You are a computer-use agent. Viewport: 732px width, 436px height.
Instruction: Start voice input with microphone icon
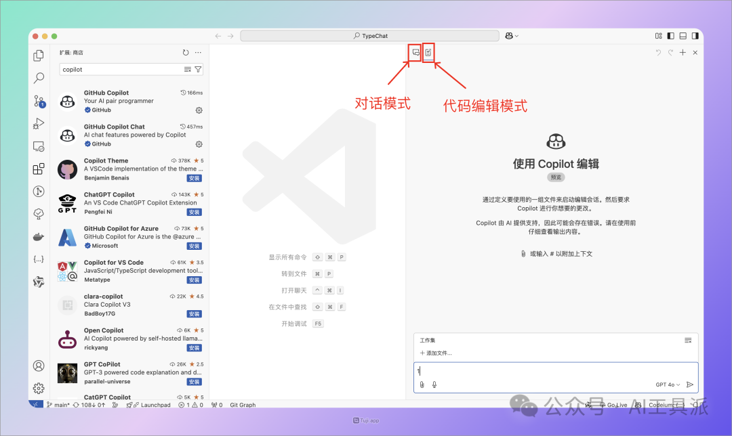(x=434, y=385)
